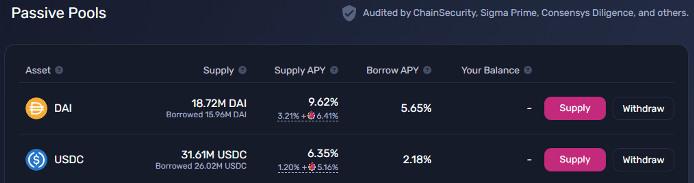The image size is (694, 183).
Task: Click the Asset column help icon
Action: pos(59,70)
